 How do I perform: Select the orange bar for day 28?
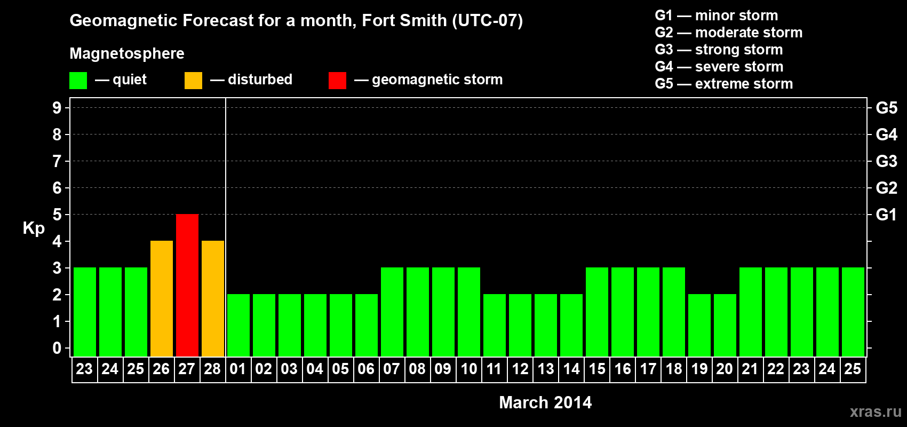[x=213, y=299]
